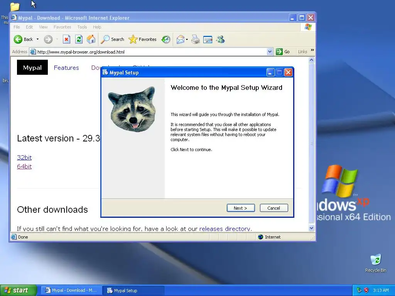This screenshot has width=395, height=296.
Task: Close the Mypal Setup dialog
Action: point(288,72)
